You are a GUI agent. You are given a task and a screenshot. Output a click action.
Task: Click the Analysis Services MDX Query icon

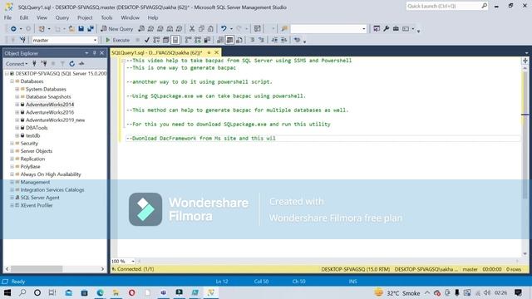(x=151, y=29)
